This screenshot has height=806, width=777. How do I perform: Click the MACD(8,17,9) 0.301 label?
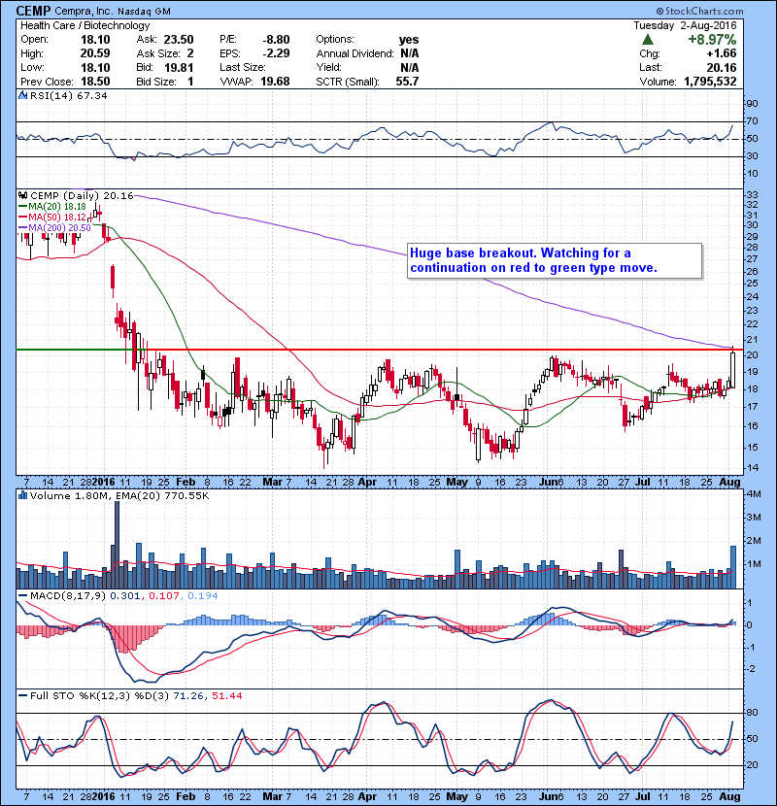(x=84, y=596)
